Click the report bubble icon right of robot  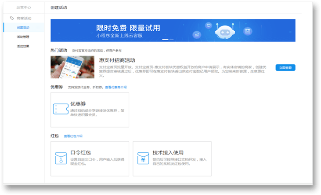[x=248, y=31]
